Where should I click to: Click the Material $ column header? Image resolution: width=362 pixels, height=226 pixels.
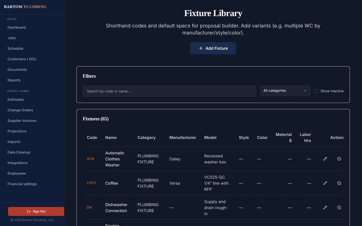click(284, 138)
